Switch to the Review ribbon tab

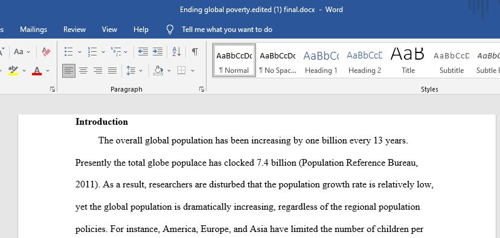74,30
